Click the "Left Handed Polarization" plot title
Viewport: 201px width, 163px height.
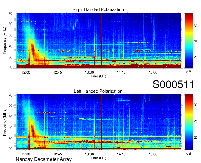tap(98, 91)
